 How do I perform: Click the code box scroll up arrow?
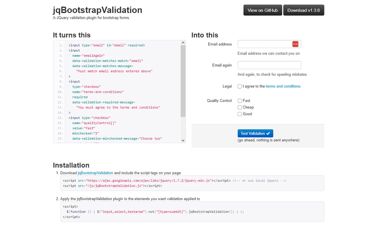click(x=183, y=43)
